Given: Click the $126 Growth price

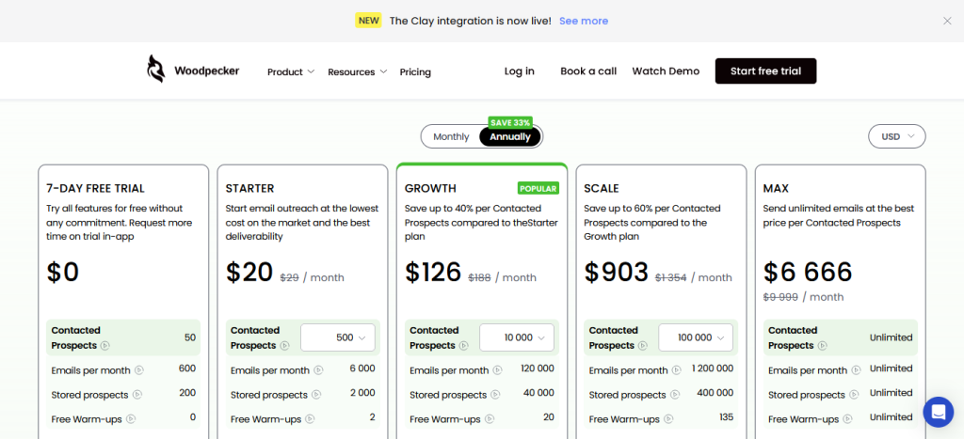Looking at the screenshot, I should point(433,272).
